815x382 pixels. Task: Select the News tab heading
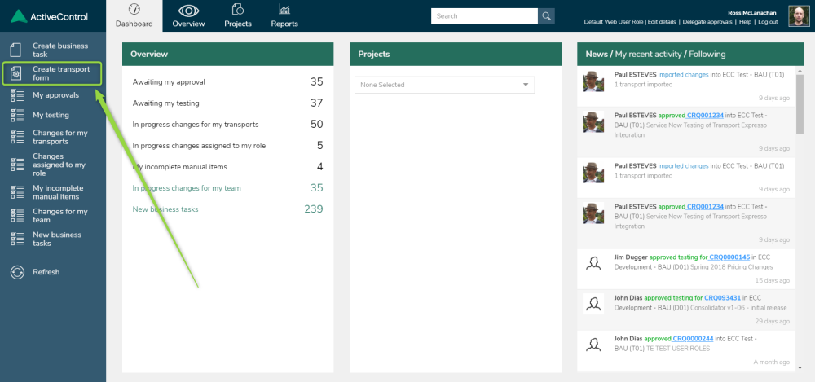tap(597, 54)
